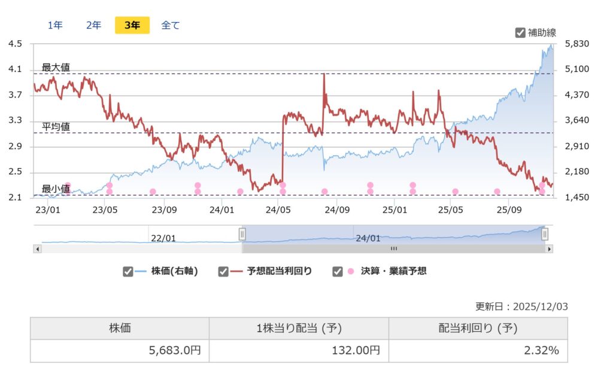Select the 1年 time range tab

pyautogui.click(x=55, y=25)
